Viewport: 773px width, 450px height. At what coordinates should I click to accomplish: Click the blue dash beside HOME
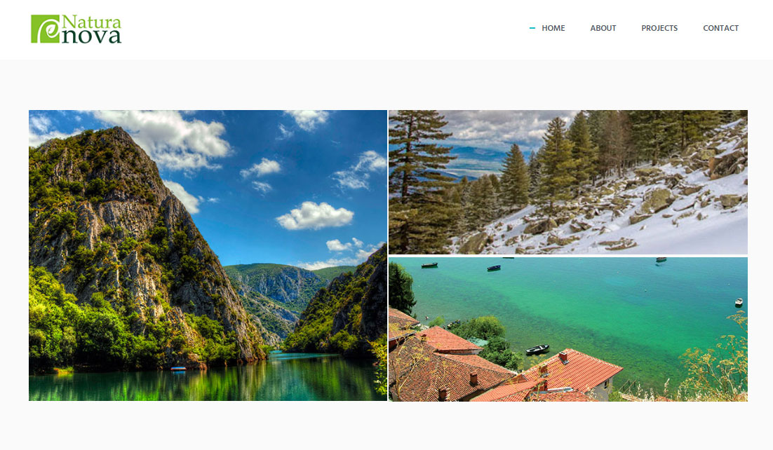tap(532, 28)
